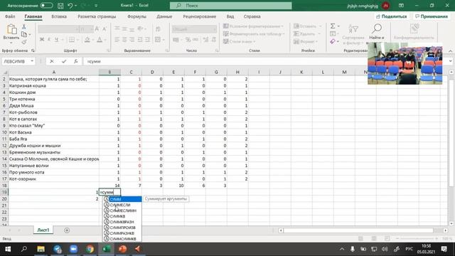This screenshot has height=256, width=455.
Task: Open the Стили ячеек dropdown
Action: click(x=240, y=41)
